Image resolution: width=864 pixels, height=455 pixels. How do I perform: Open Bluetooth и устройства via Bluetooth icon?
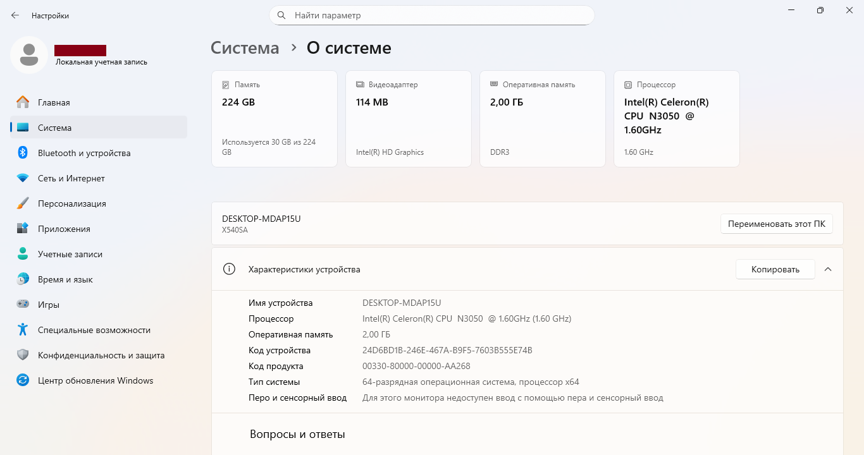coord(23,153)
